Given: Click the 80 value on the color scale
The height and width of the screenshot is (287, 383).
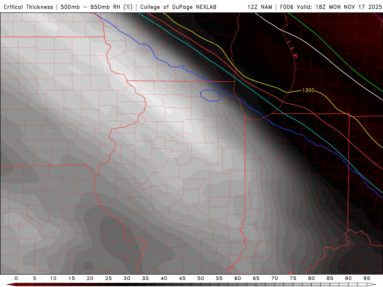Looking at the screenshot, I should (x=311, y=278).
